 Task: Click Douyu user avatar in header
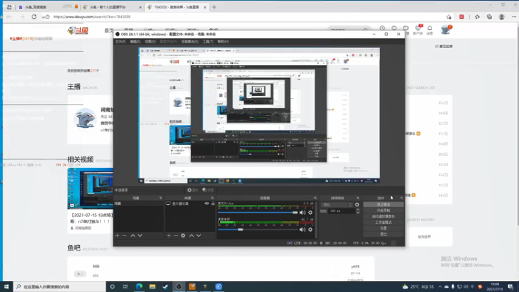pos(446,30)
